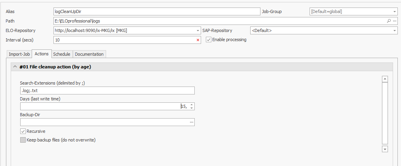The image size is (401, 166).
Task: Uncheck the Recursive checkbox
Action: point(23,131)
